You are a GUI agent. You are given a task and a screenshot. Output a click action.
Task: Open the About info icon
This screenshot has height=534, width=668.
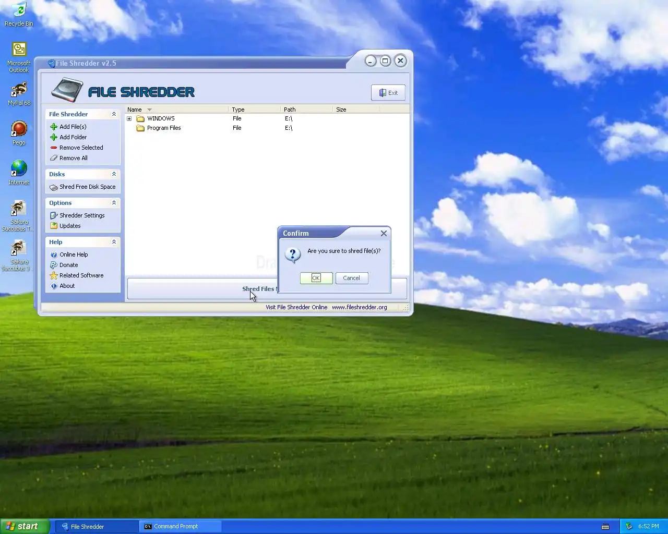click(54, 286)
